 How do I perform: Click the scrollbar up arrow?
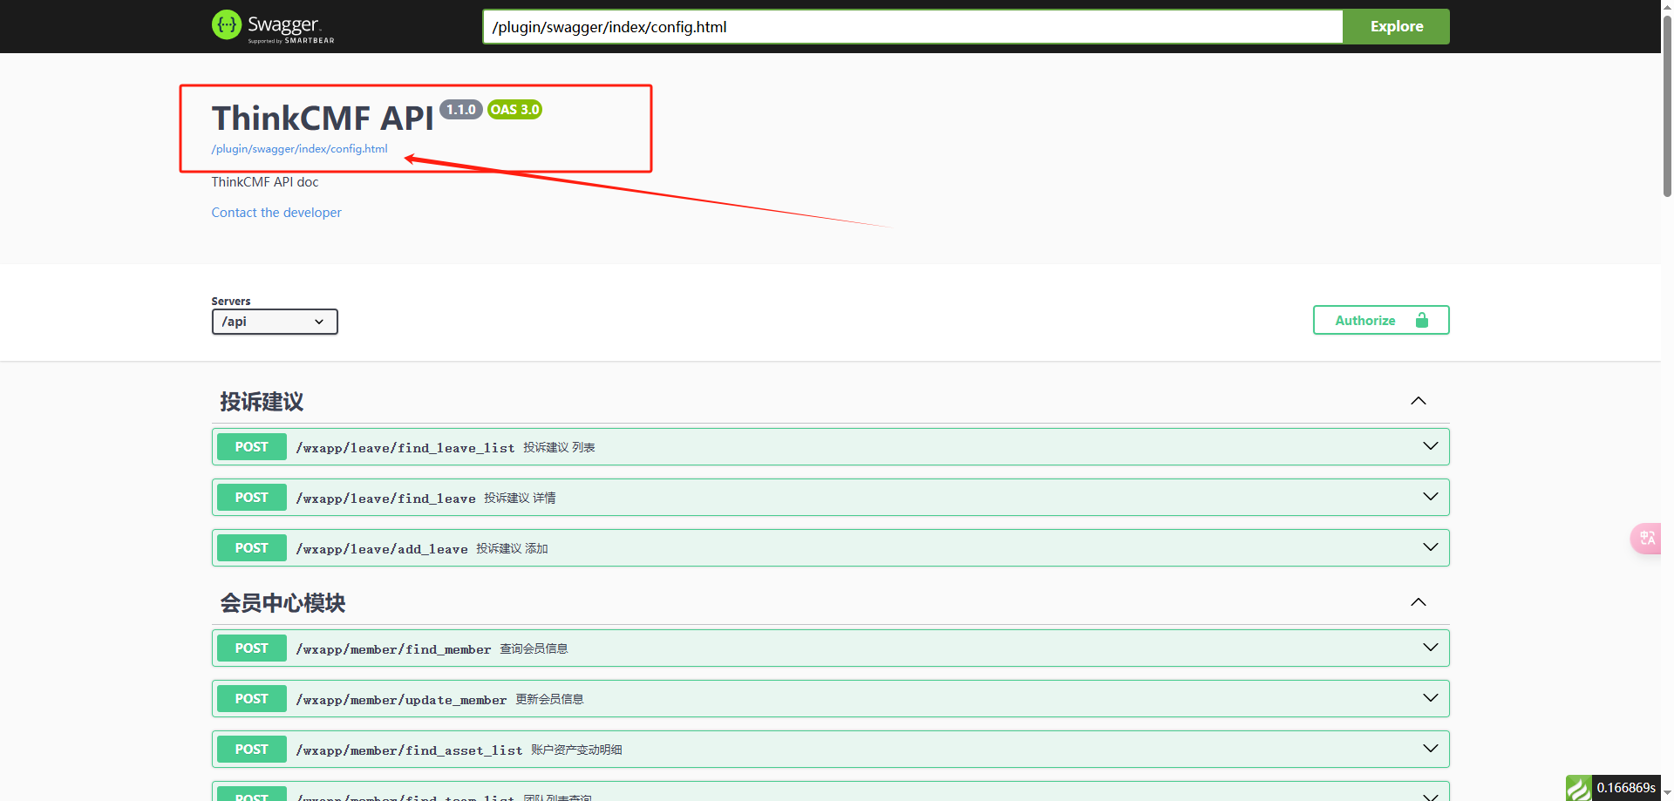[x=1667, y=6]
